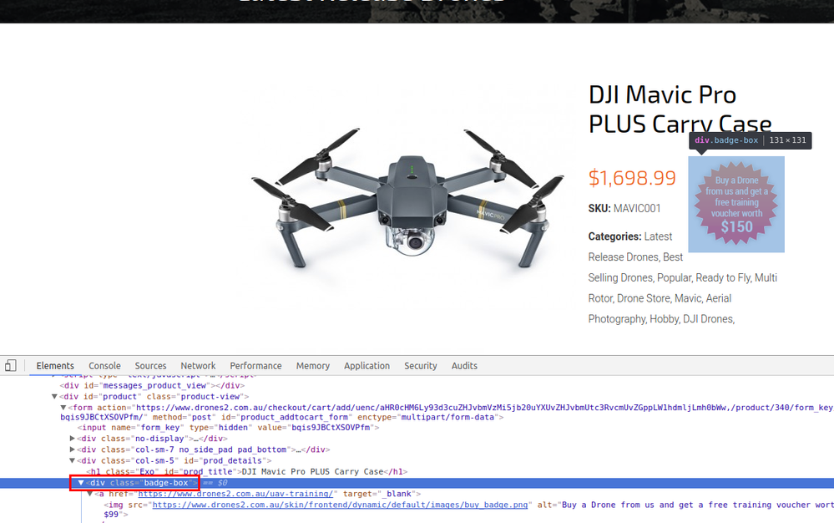The image size is (834, 523).
Task: Open the Security tab
Action: pos(421,366)
